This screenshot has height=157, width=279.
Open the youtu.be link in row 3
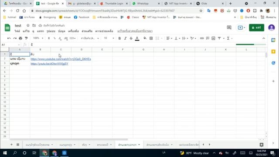pos(49,64)
